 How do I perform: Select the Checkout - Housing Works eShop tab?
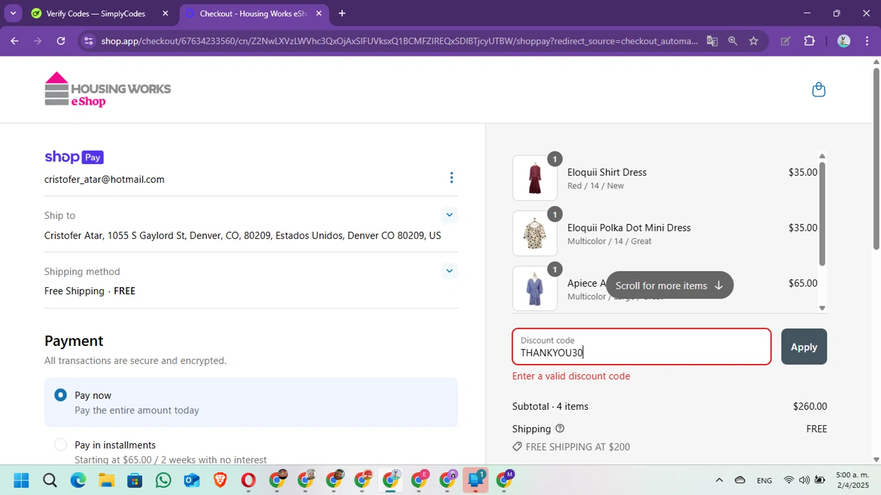(253, 14)
